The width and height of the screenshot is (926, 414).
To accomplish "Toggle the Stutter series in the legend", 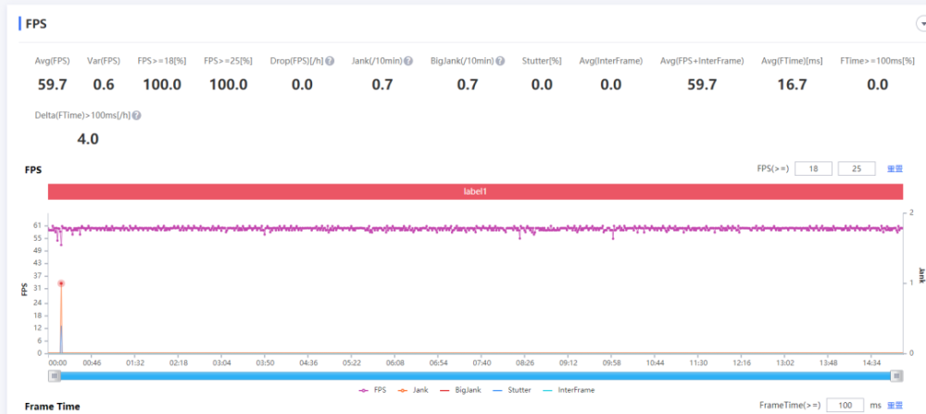I will 512,391.
